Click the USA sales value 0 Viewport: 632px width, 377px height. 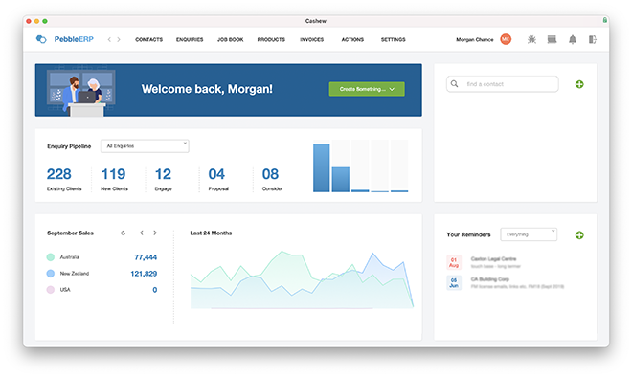(x=155, y=290)
